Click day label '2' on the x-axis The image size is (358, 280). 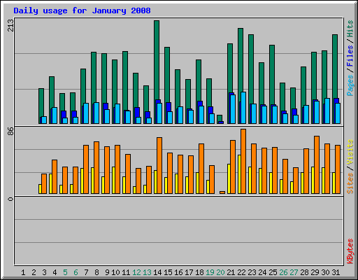pos(34,272)
